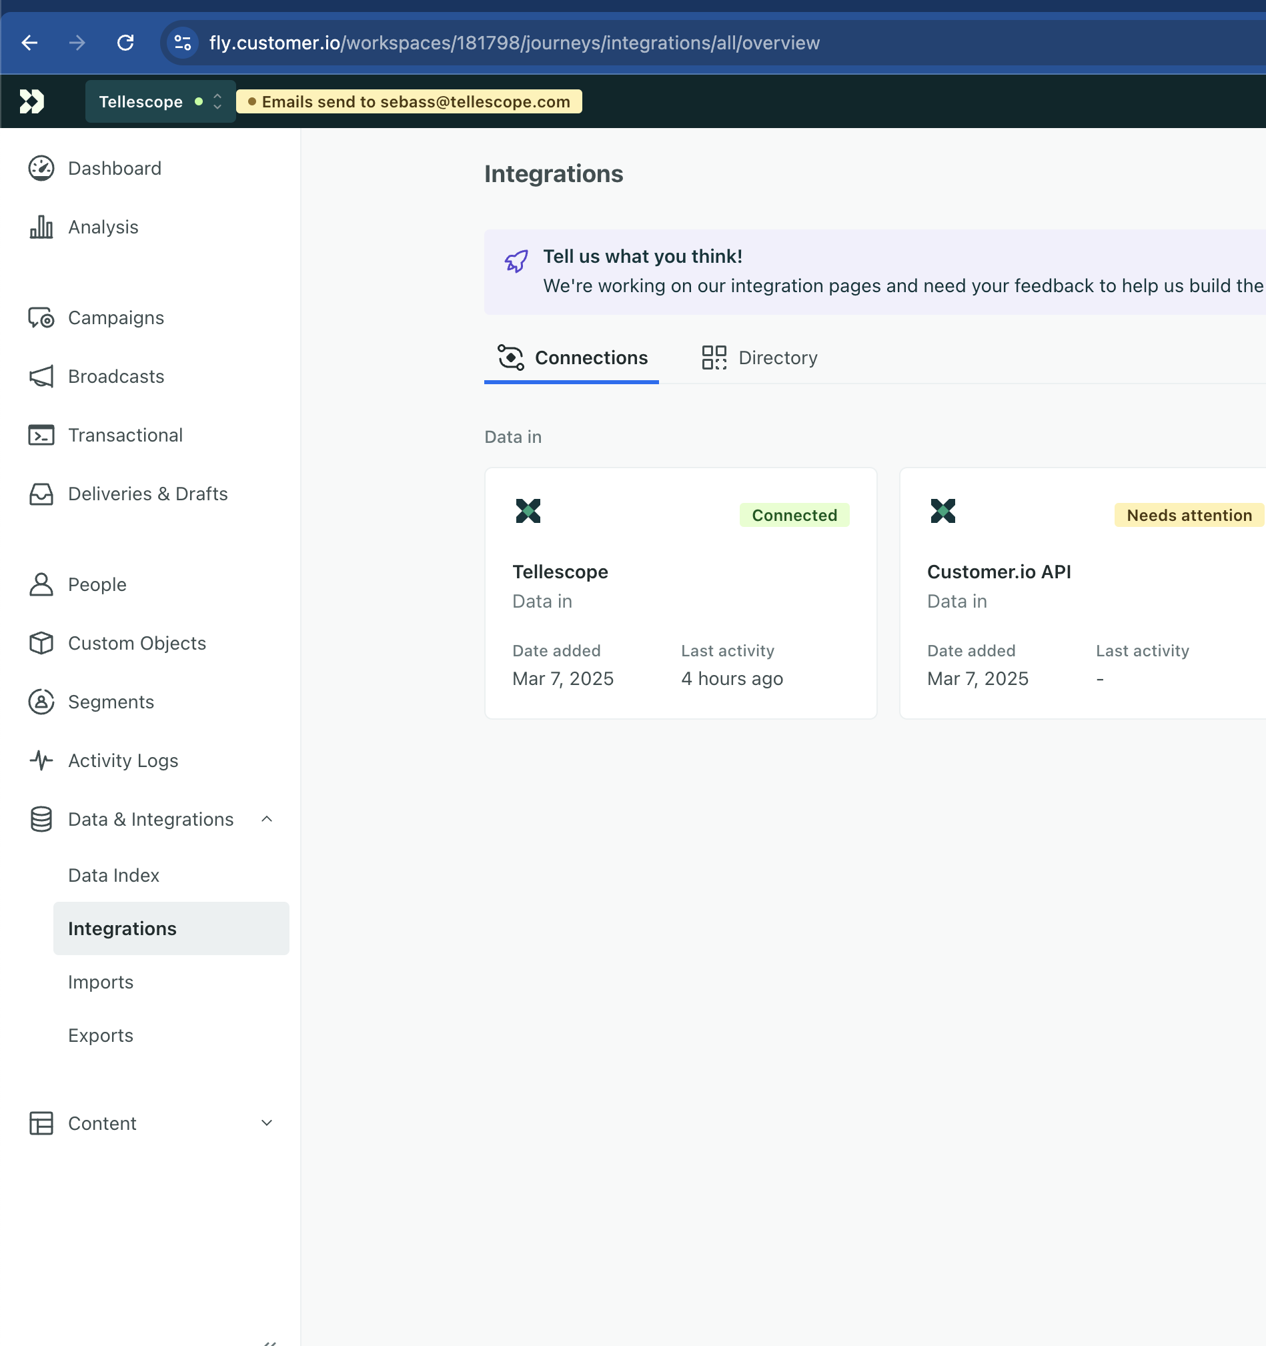Switch to the Directory tab
The height and width of the screenshot is (1346, 1266).
coord(760,358)
